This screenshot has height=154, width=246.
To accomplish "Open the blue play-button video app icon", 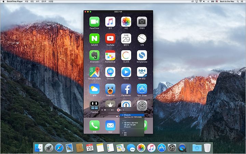I will point(126,72).
